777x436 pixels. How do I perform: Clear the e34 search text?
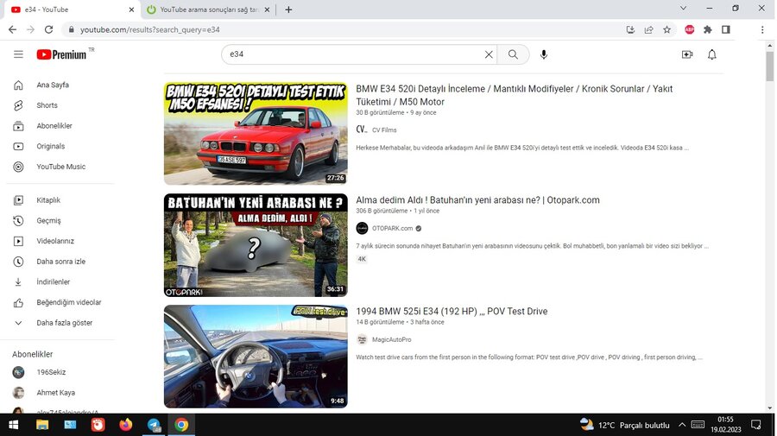489,54
